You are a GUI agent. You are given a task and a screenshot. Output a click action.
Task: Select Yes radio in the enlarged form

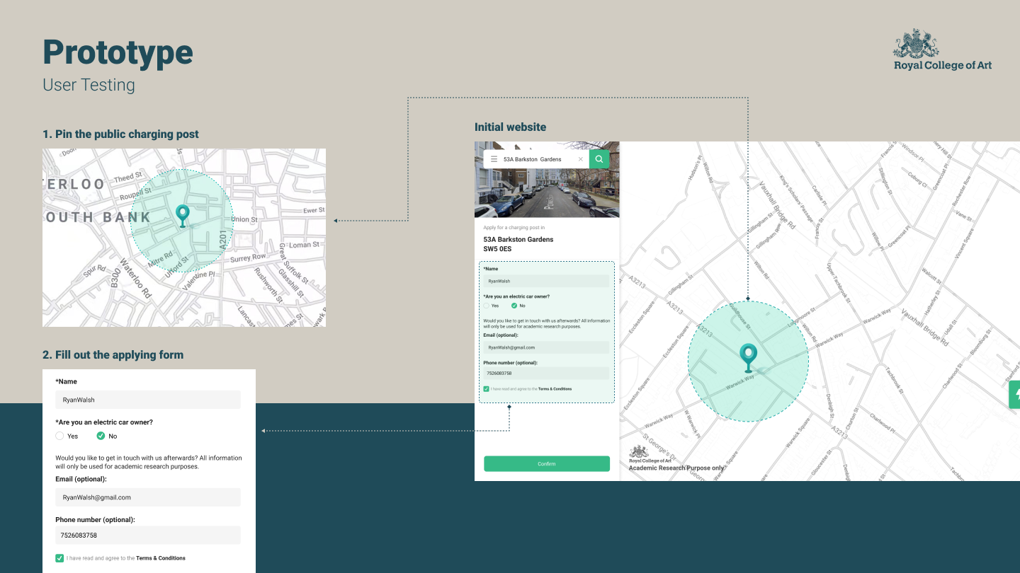tap(60, 436)
